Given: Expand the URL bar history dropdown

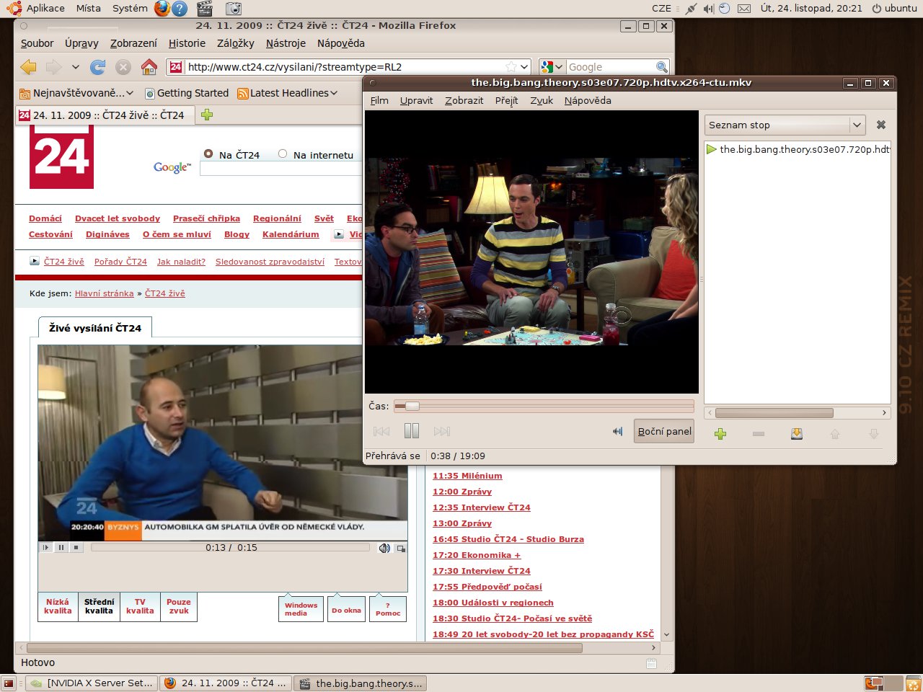Looking at the screenshot, I should pos(524,67).
